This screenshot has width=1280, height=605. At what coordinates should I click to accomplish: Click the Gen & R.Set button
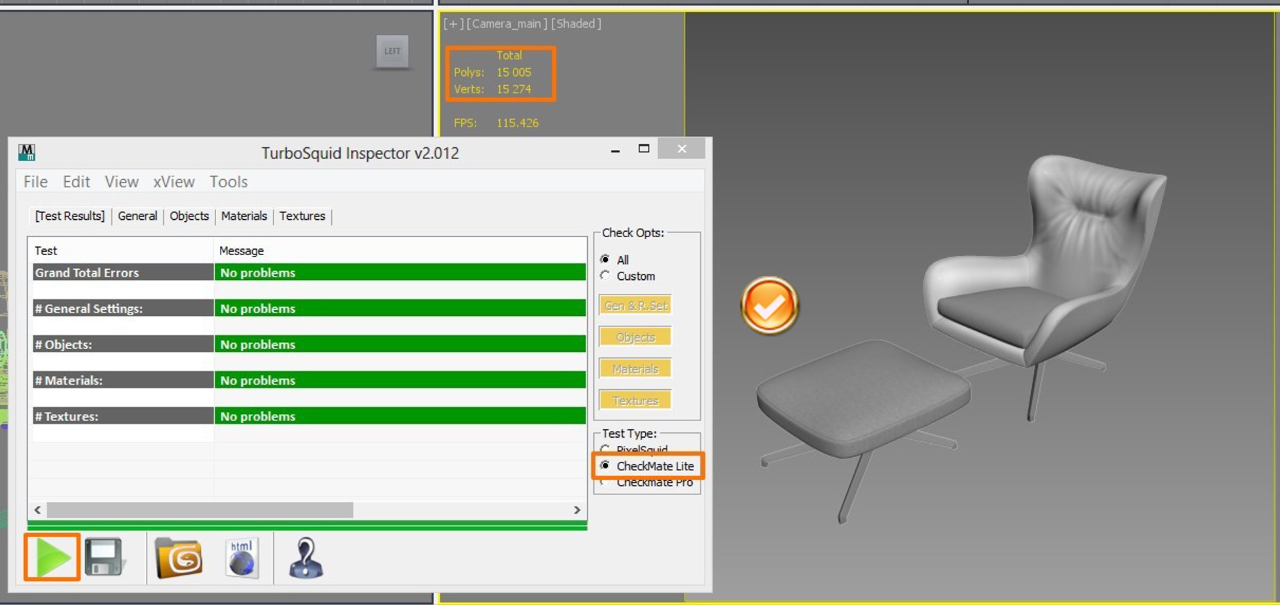tap(635, 305)
